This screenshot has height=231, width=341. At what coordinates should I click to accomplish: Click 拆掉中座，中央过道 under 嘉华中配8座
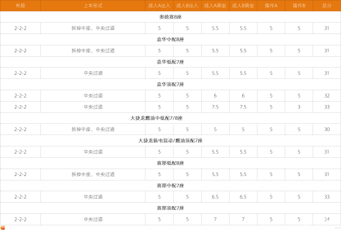pos(93,51)
